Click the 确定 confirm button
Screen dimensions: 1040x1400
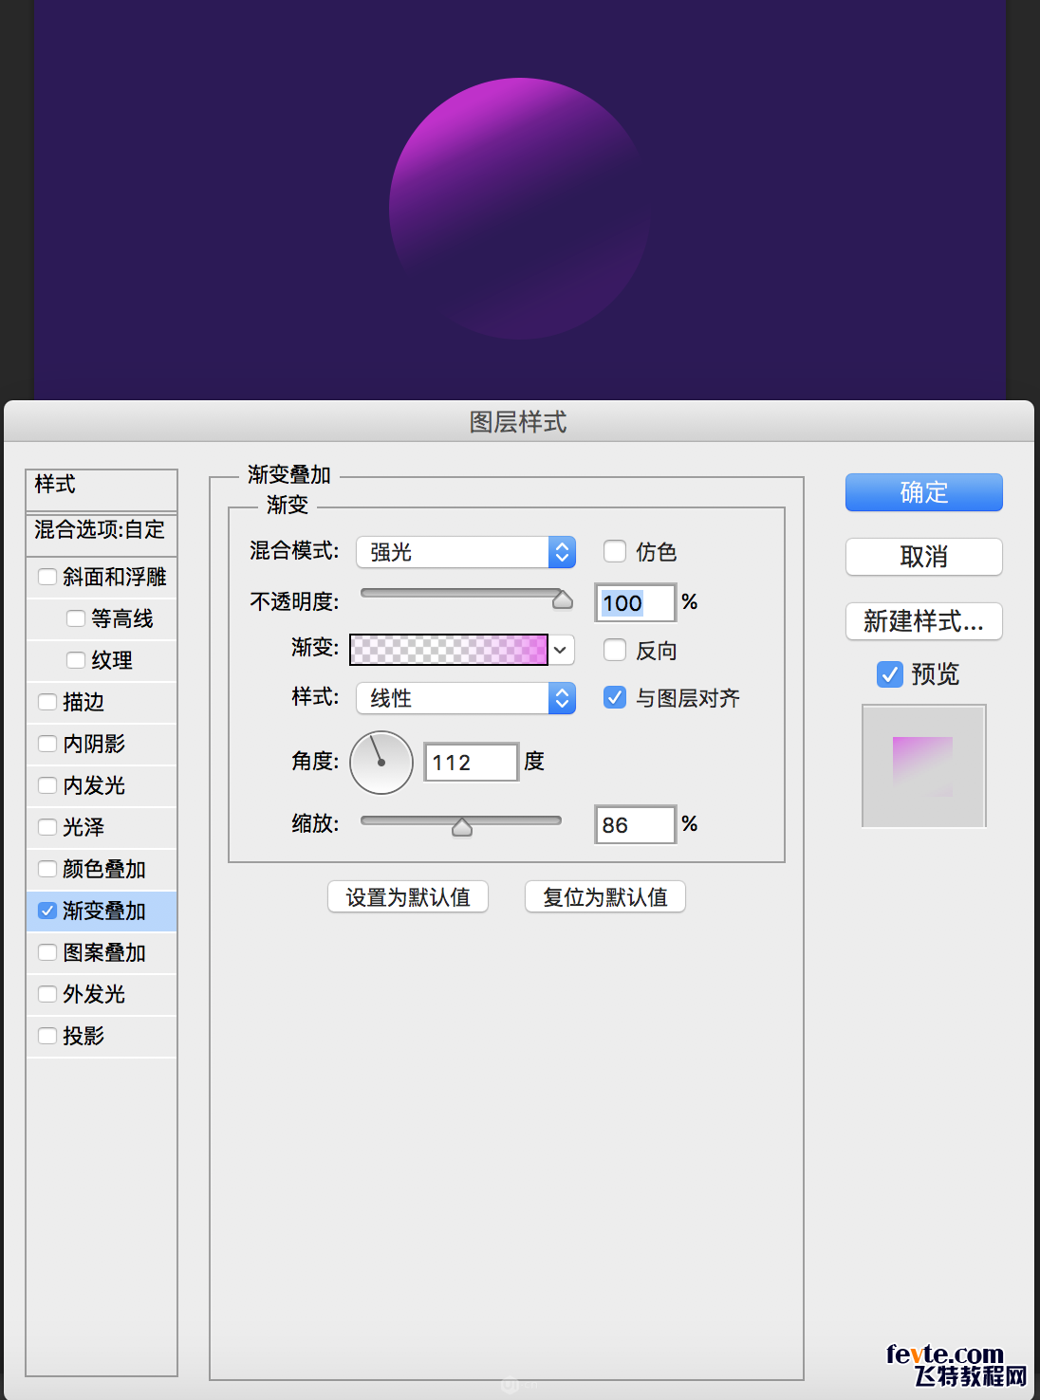tap(923, 492)
